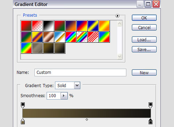This screenshot has width=174, height=127.
Task: Select the black to white gradient preset
Action: click(48, 26)
